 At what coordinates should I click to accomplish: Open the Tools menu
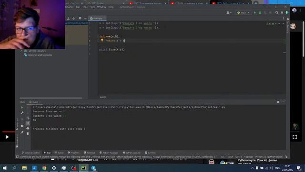pos(85,7)
